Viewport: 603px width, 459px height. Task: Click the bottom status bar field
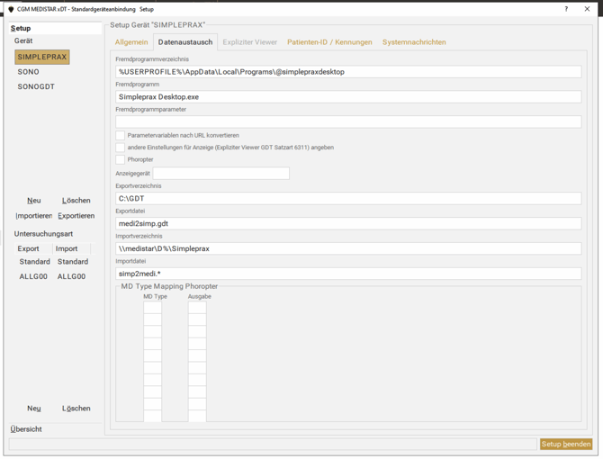pyautogui.click(x=273, y=445)
